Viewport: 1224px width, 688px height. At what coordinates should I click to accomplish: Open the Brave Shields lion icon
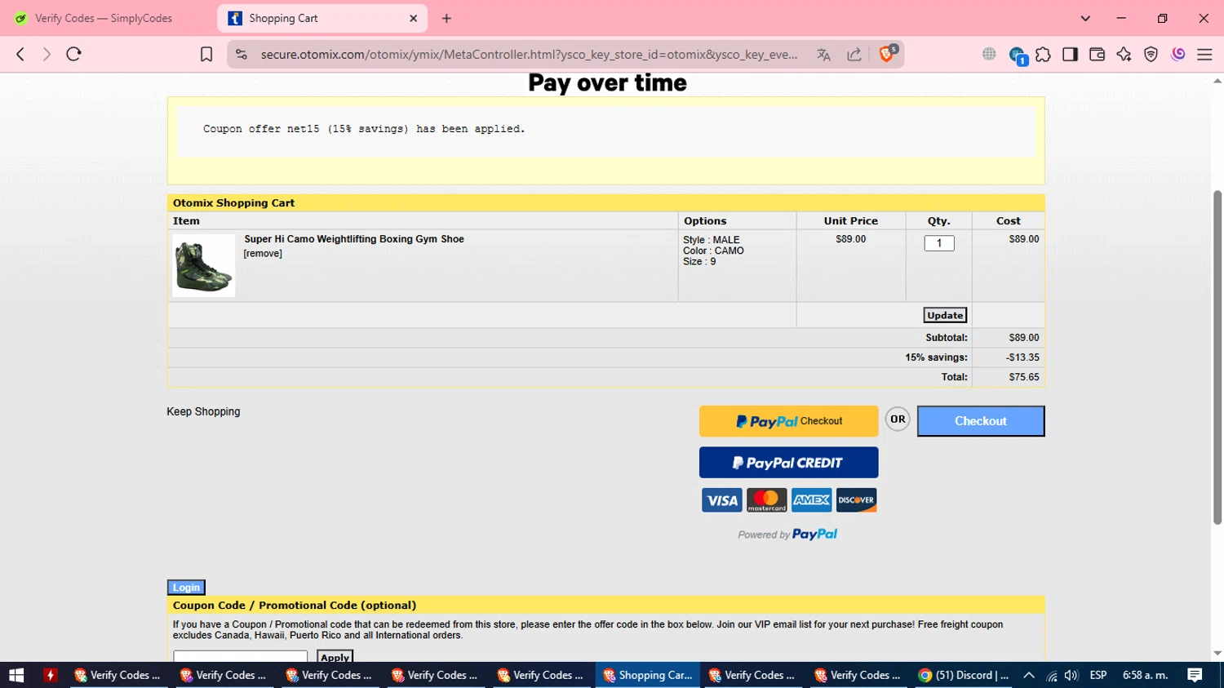[888, 54]
